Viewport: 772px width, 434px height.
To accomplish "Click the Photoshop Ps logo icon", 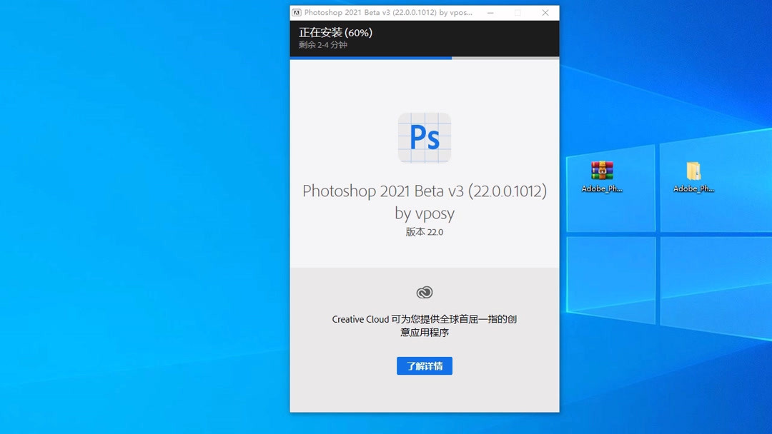I will tap(425, 138).
